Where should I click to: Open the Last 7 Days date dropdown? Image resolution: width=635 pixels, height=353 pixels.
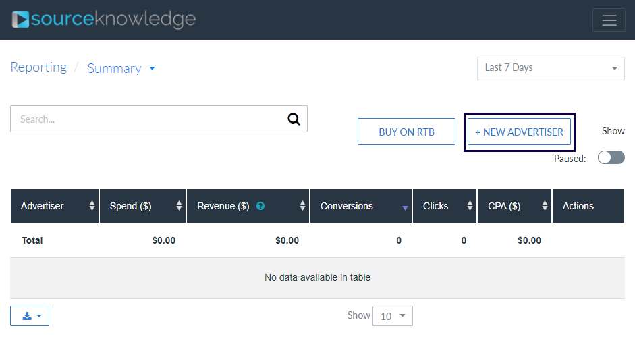click(551, 68)
